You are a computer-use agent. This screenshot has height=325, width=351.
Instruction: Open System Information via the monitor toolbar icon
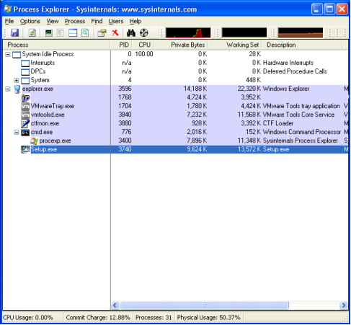(x=49, y=32)
